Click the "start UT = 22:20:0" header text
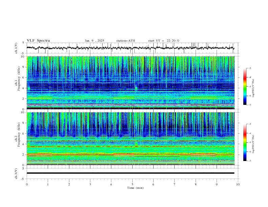This screenshot has height=207, width=268. pos(163,41)
